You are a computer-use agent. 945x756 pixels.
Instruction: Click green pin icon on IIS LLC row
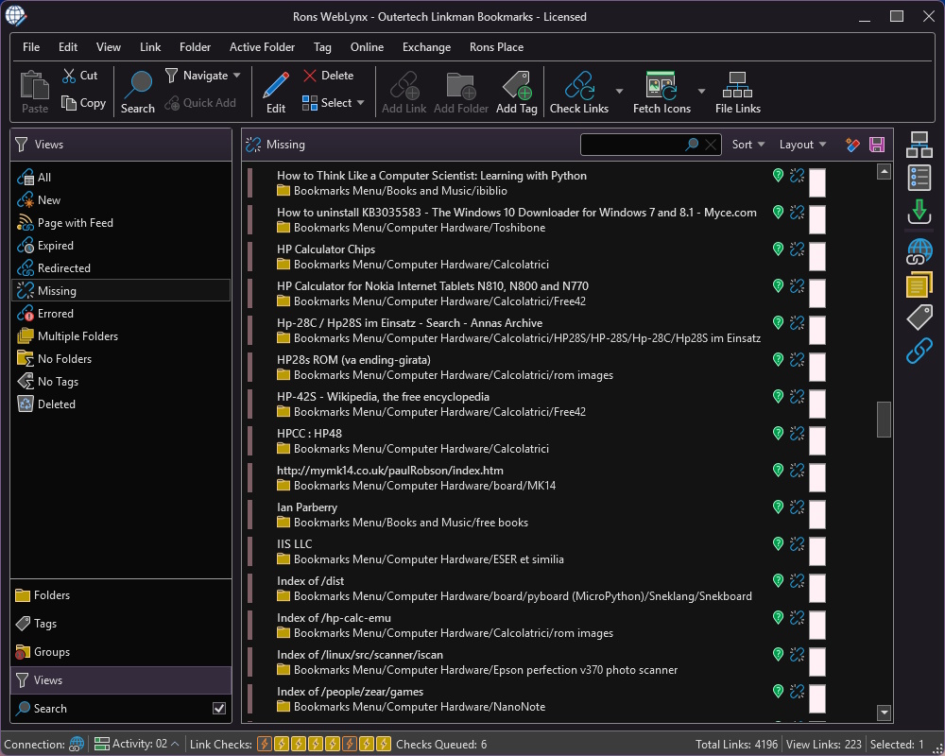[778, 543]
